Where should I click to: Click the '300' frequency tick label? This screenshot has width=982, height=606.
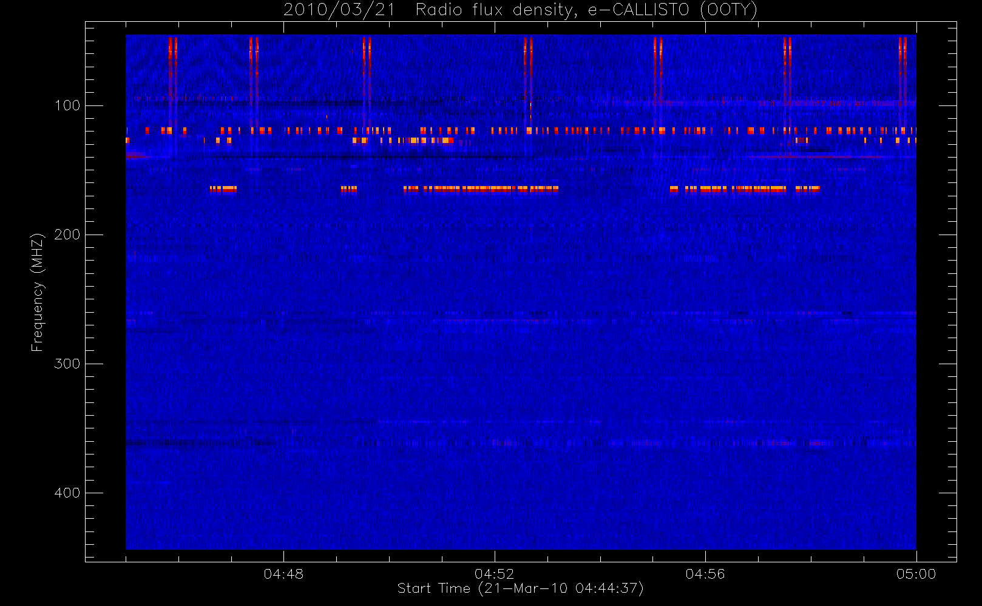pos(67,364)
